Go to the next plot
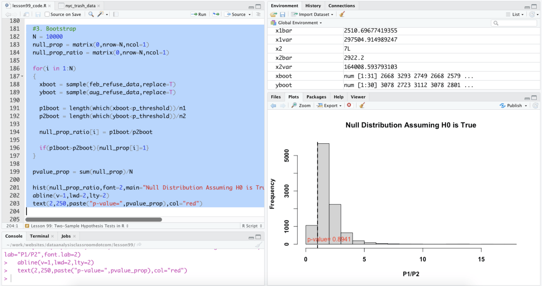 [283, 106]
